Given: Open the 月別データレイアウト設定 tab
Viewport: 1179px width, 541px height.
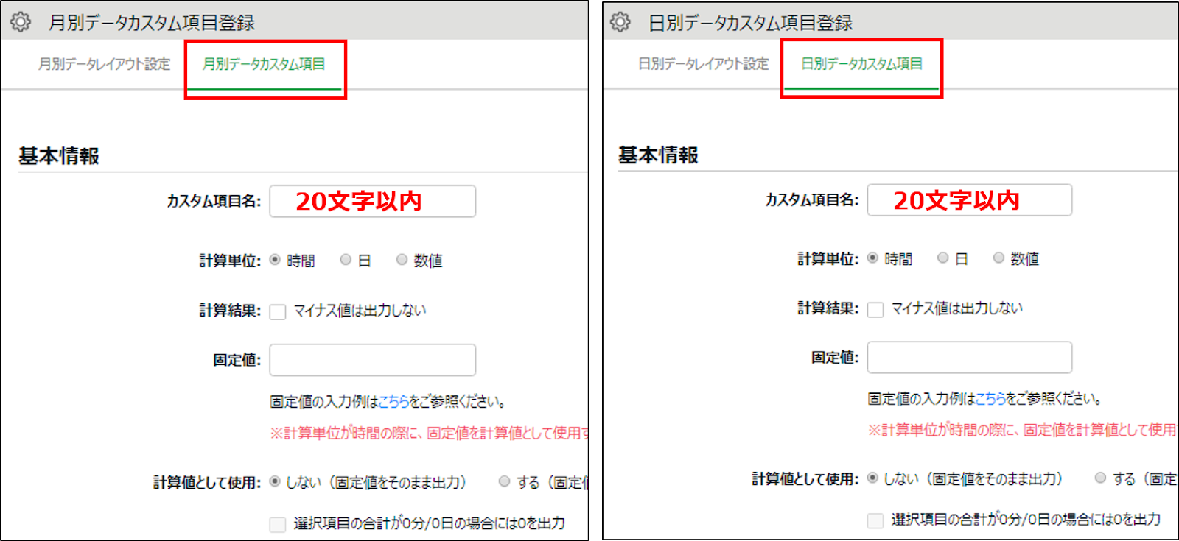Looking at the screenshot, I should coord(104,64).
